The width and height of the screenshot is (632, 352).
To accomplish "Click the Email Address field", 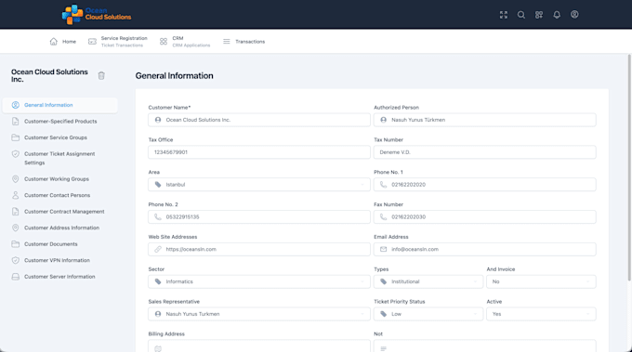I will 484,249.
